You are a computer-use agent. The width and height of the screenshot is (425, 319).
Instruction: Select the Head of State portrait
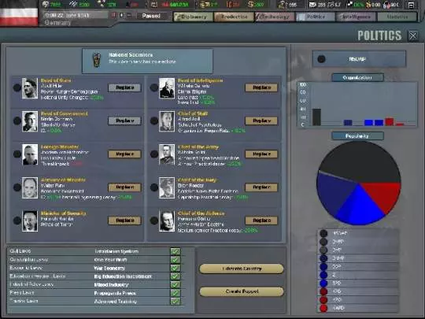point(30,88)
